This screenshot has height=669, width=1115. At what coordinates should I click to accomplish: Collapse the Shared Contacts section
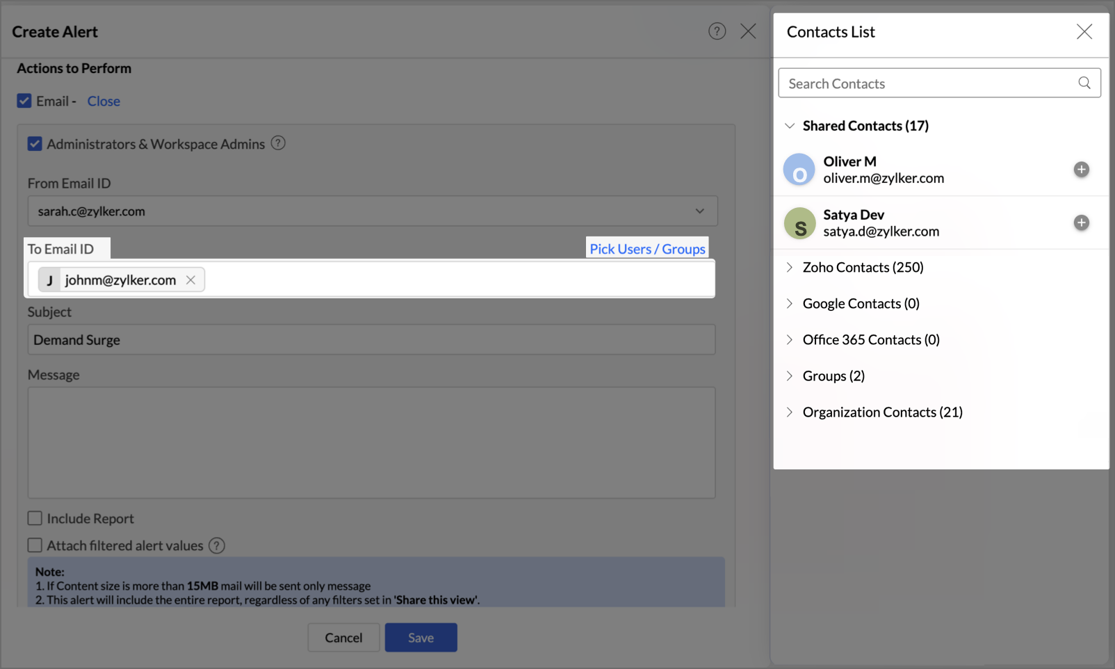click(x=790, y=126)
